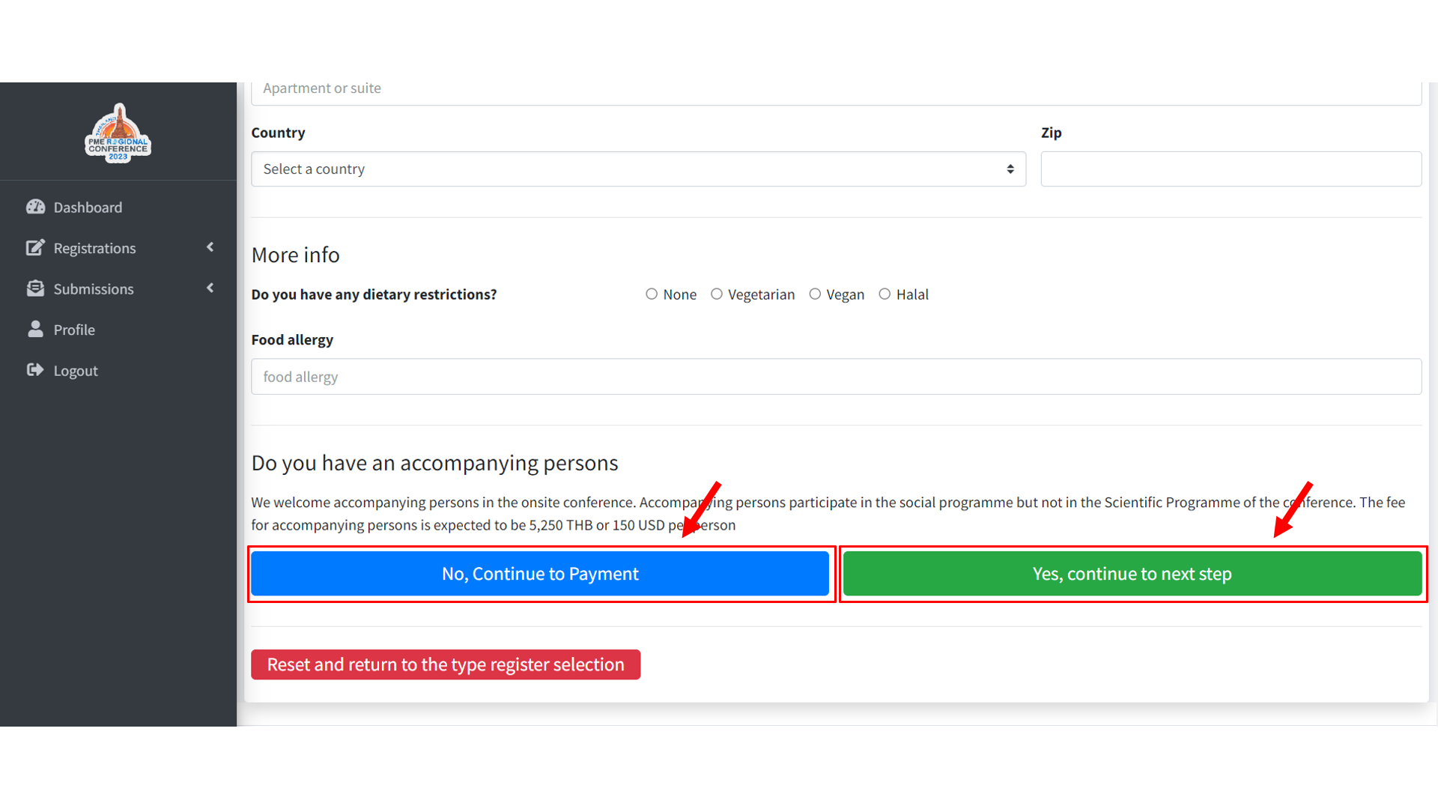Select the None dietary restriction
Viewport: 1438px width, 809px height.
(652, 294)
